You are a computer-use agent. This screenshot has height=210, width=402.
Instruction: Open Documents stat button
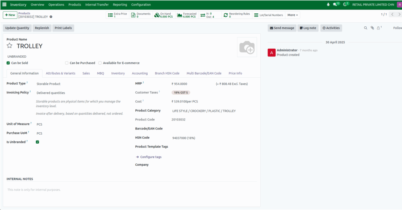click(x=141, y=15)
